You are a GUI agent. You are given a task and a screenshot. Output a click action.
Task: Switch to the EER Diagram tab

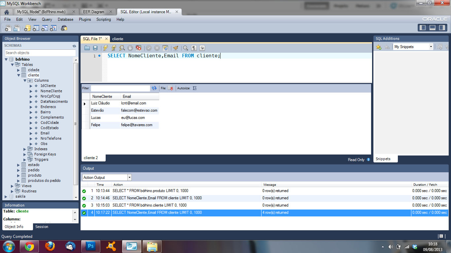click(x=93, y=12)
